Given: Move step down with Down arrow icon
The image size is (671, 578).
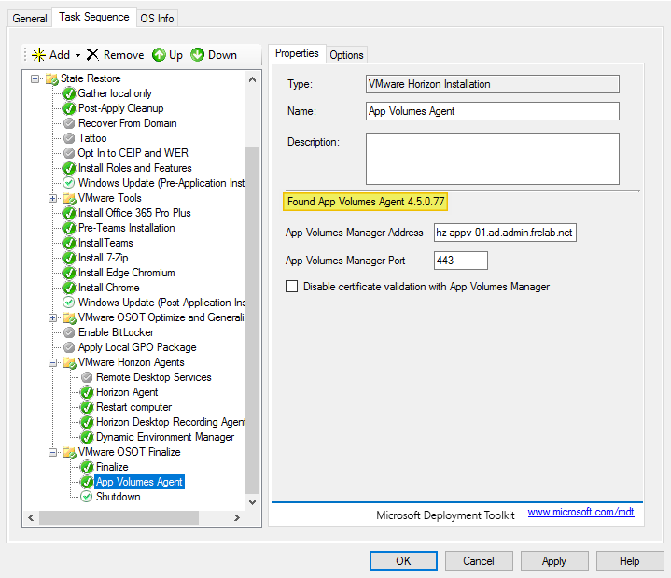Looking at the screenshot, I should click(197, 55).
